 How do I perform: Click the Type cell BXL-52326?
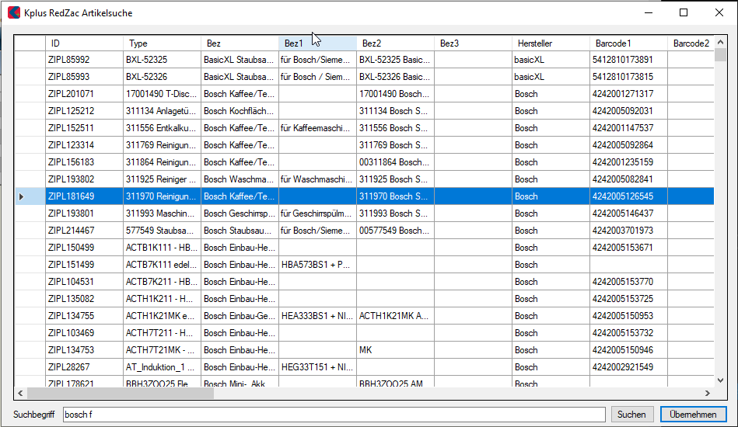click(162, 77)
